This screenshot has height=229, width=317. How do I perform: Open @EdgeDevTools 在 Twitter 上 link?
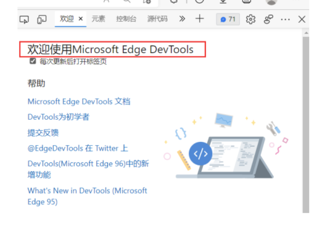click(x=77, y=148)
